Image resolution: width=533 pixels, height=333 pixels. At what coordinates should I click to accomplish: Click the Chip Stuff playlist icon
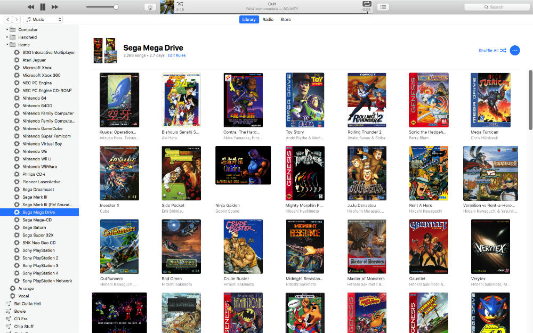tap(9, 327)
